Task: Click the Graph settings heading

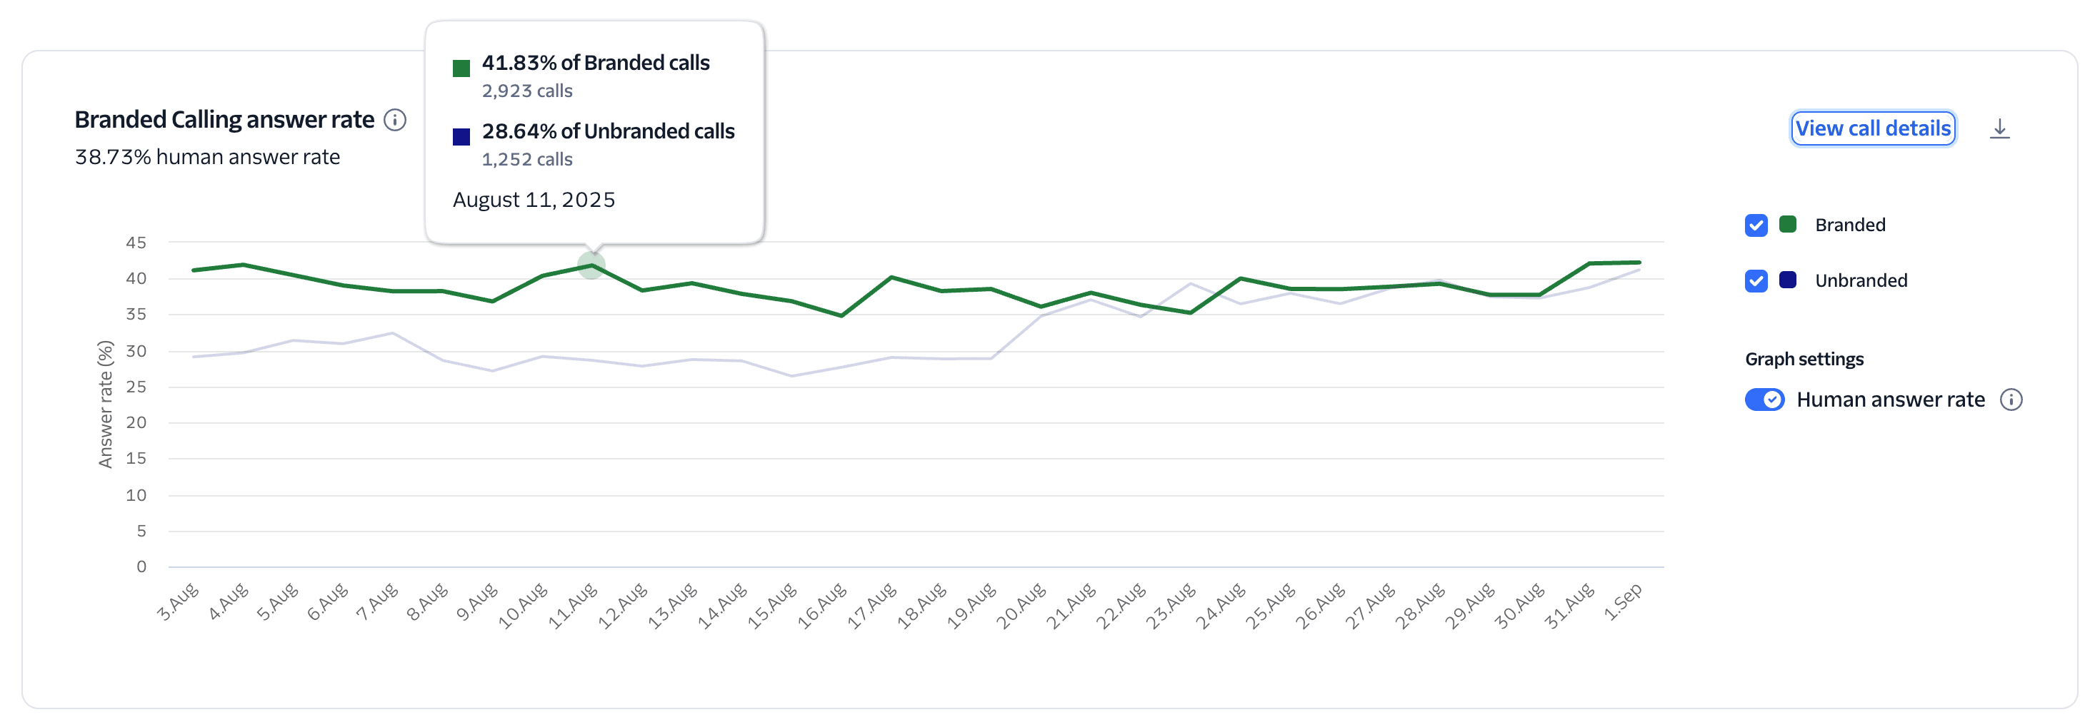Action: (1804, 358)
